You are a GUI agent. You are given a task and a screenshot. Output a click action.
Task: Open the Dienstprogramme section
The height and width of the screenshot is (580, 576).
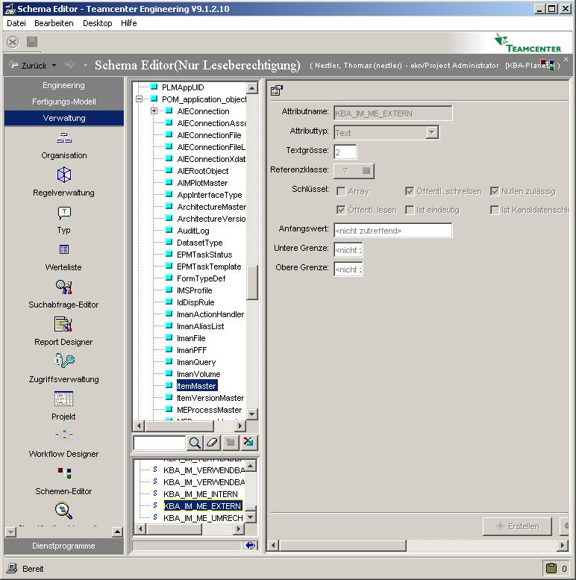coord(64,546)
